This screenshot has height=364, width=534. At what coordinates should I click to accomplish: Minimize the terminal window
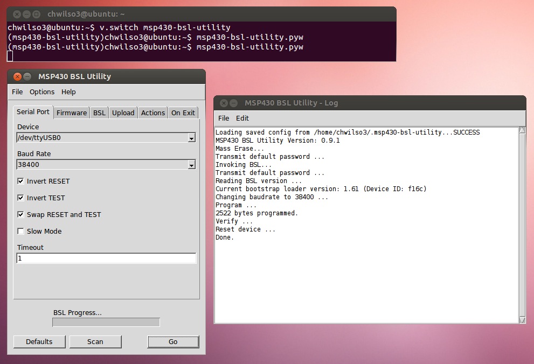tap(26, 15)
